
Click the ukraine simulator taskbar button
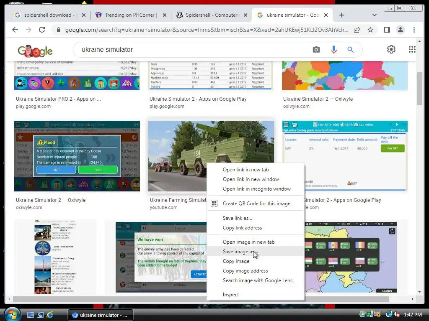101,315
